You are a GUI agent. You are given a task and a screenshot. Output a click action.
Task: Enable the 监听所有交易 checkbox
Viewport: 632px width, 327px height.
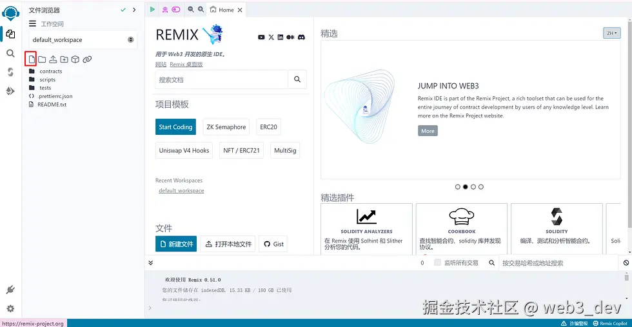(437, 263)
